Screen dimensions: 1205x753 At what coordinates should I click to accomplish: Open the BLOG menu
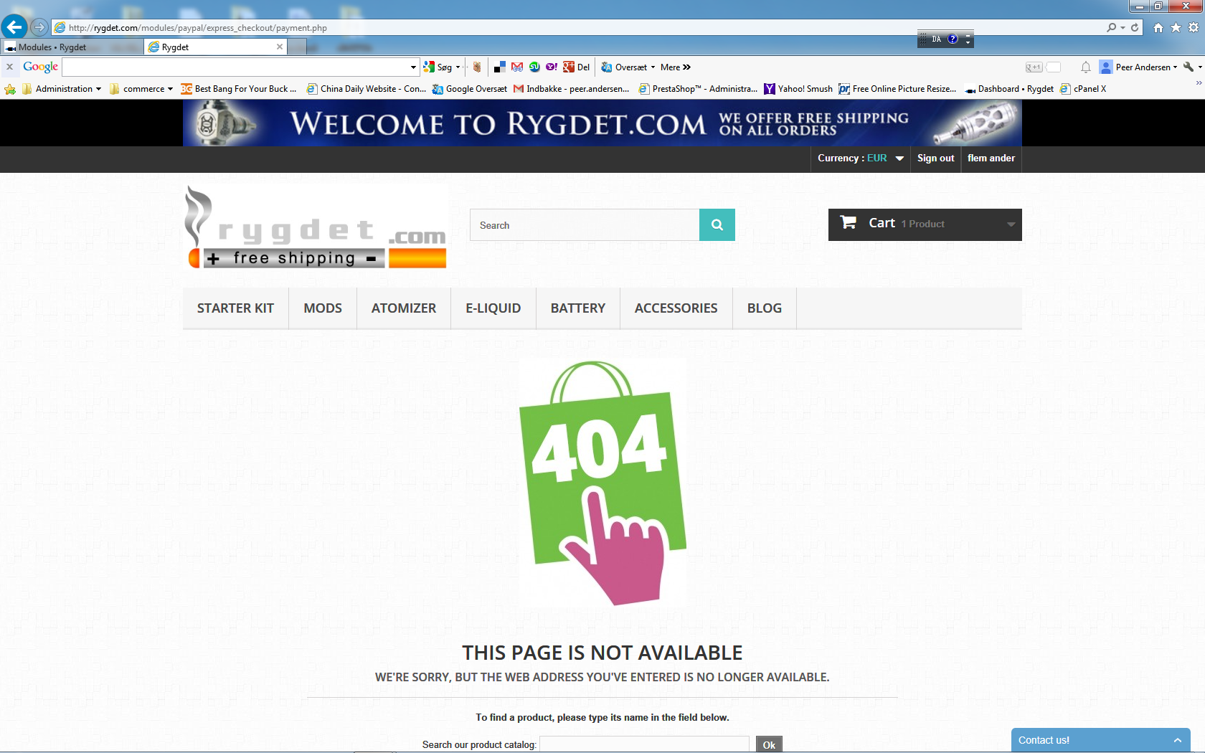coord(765,308)
